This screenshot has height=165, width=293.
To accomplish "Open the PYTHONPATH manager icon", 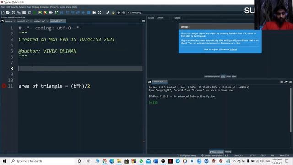I will (113, 12).
